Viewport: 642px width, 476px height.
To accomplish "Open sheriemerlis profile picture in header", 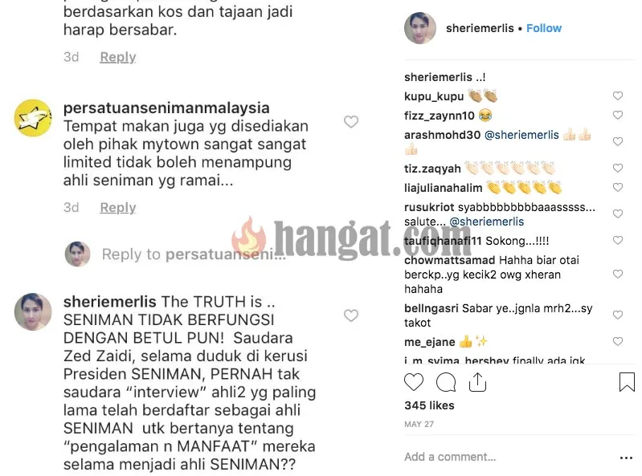I will (420, 28).
